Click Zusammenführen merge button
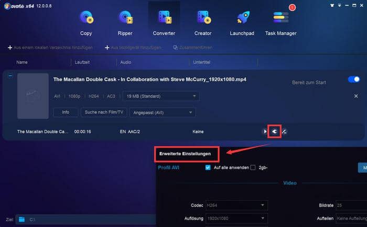This screenshot has height=227, width=367. click(x=192, y=48)
